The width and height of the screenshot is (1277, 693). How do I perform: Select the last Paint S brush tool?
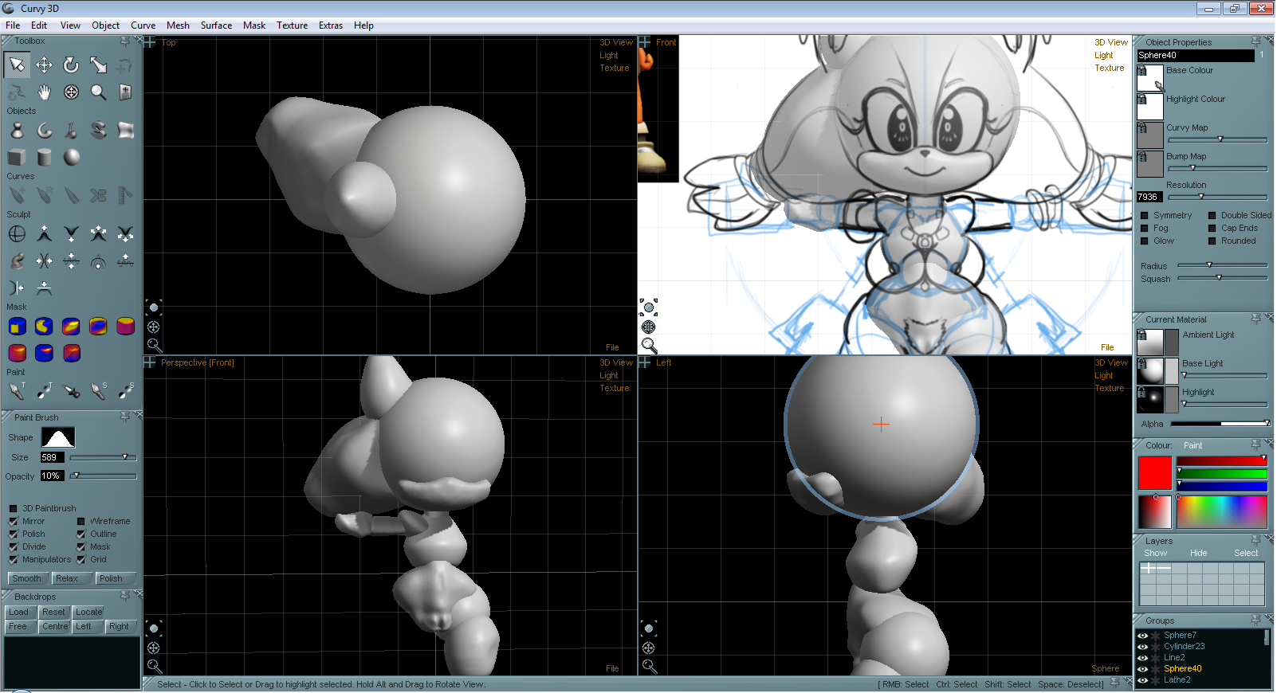[x=125, y=390]
